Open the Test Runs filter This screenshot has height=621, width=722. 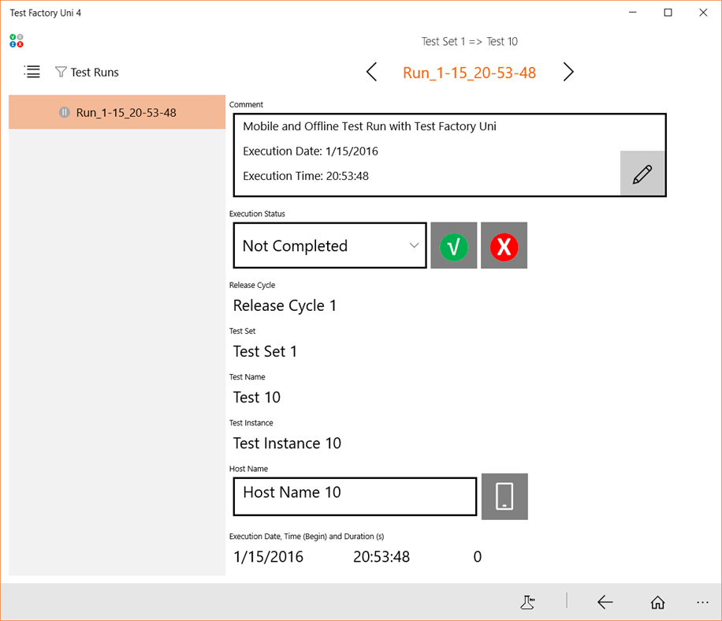[60, 72]
